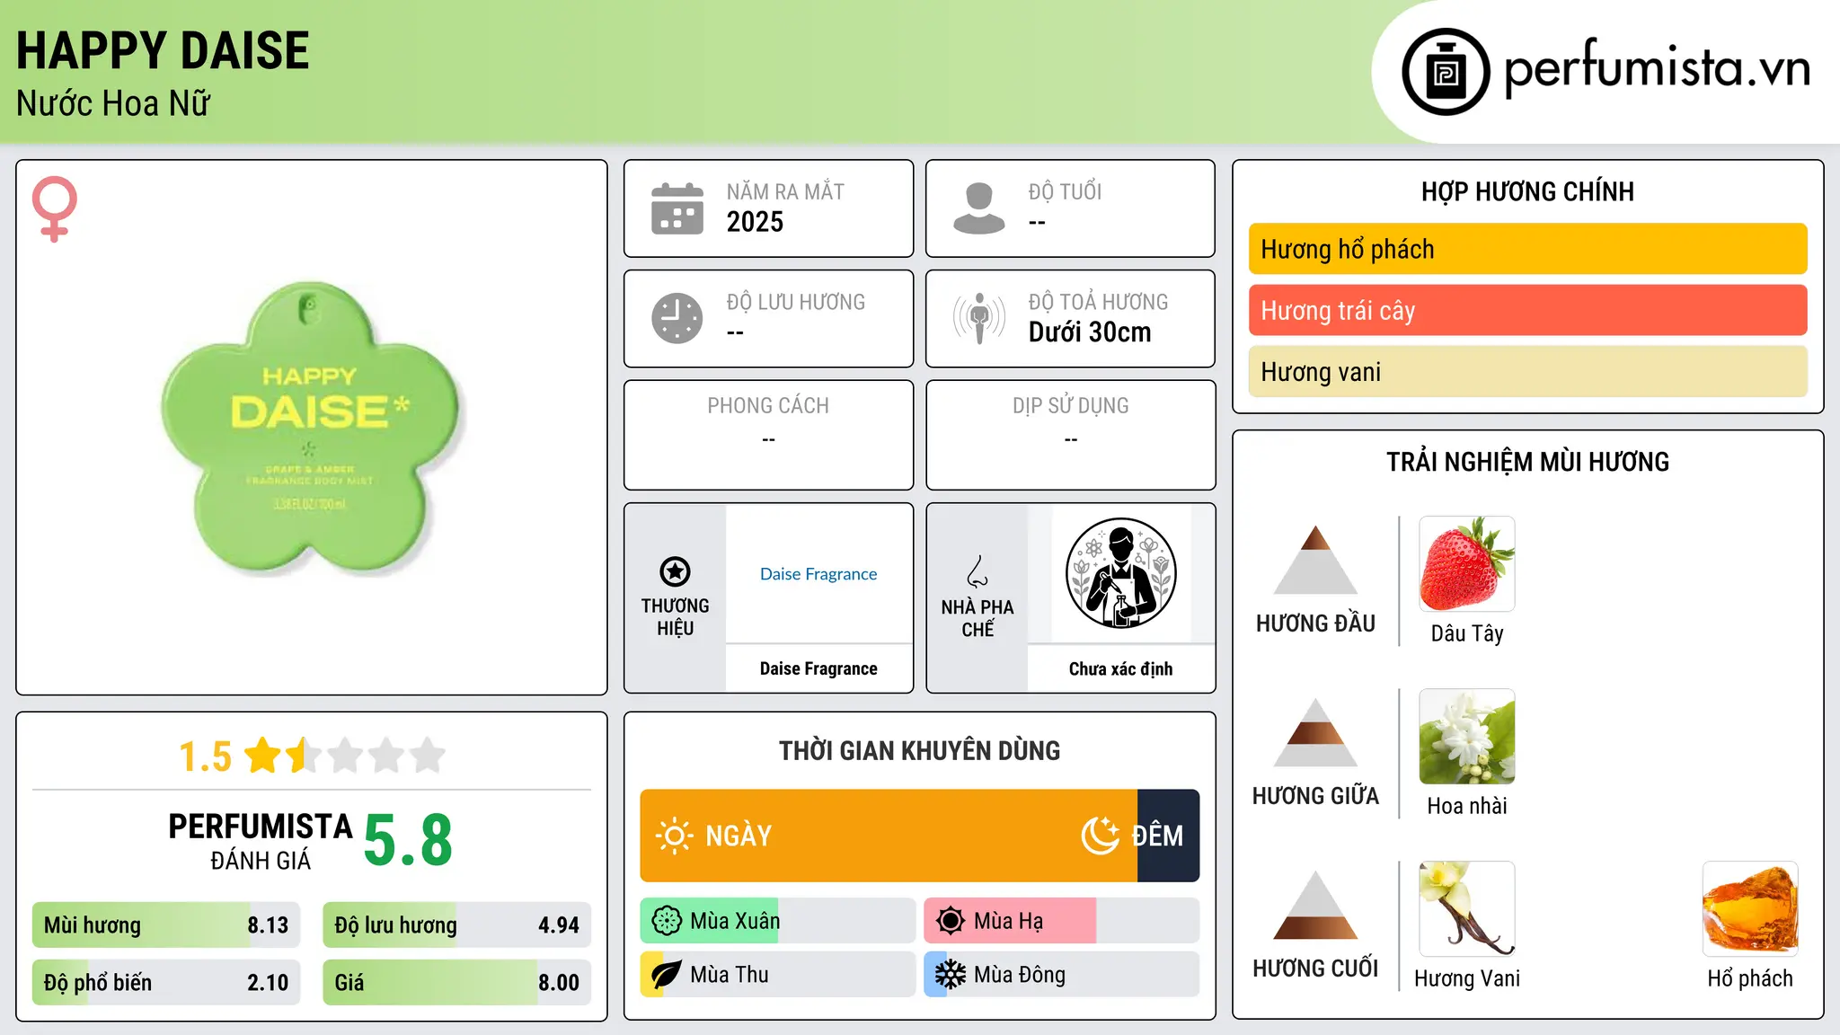Click the Độ lưu hương 4.94 rating bar

click(457, 925)
